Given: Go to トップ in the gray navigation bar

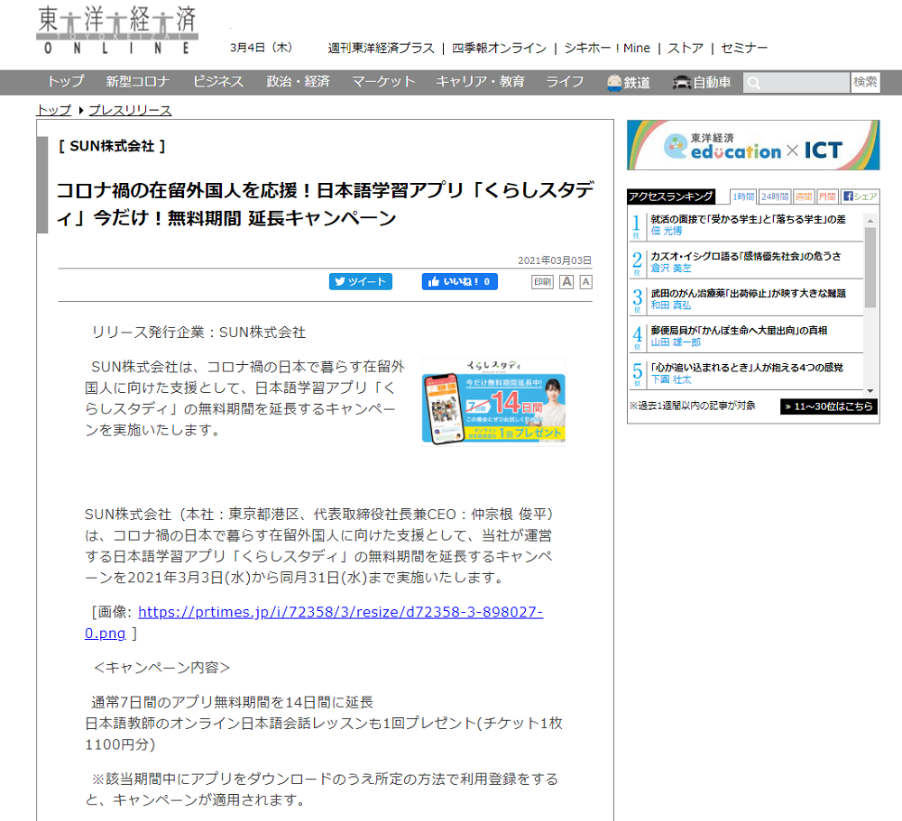Looking at the screenshot, I should 66,82.
